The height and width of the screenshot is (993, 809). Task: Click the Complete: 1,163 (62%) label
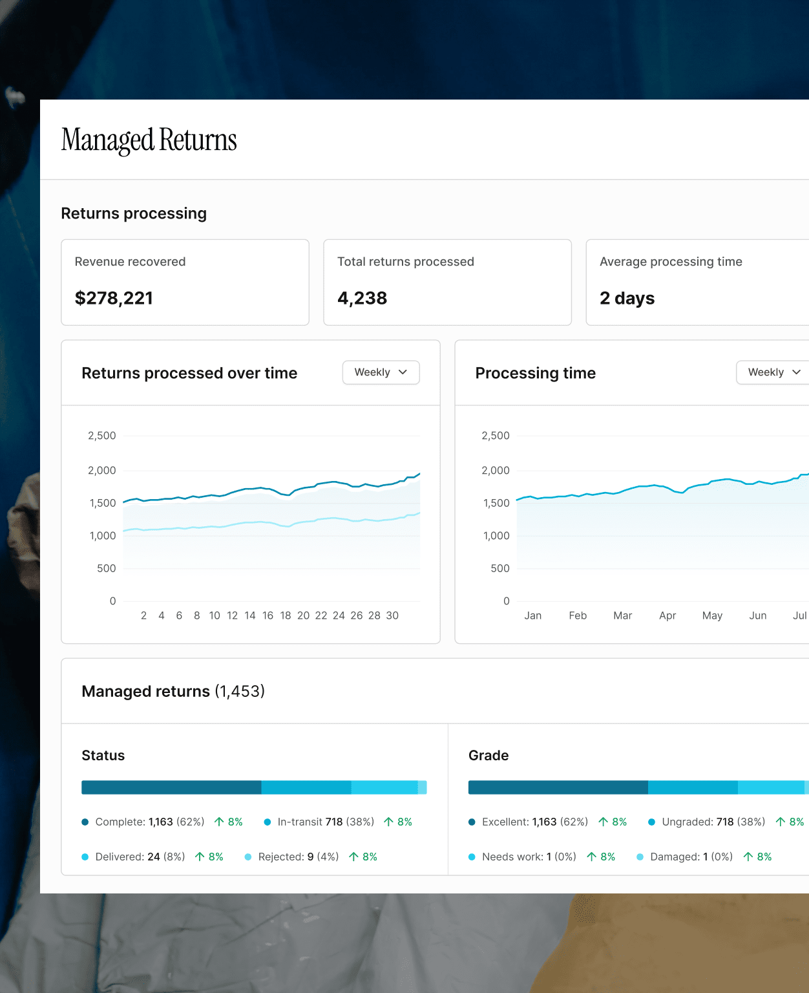(x=150, y=822)
